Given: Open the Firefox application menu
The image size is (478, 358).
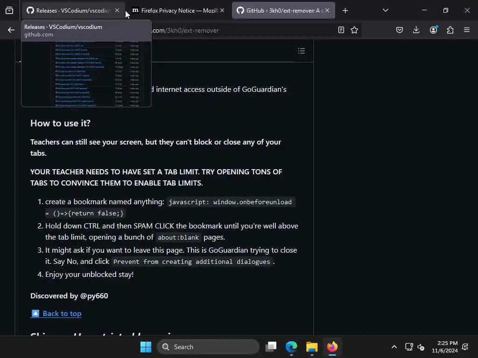Looking at the screenshot, I should (x=467, y=30).
